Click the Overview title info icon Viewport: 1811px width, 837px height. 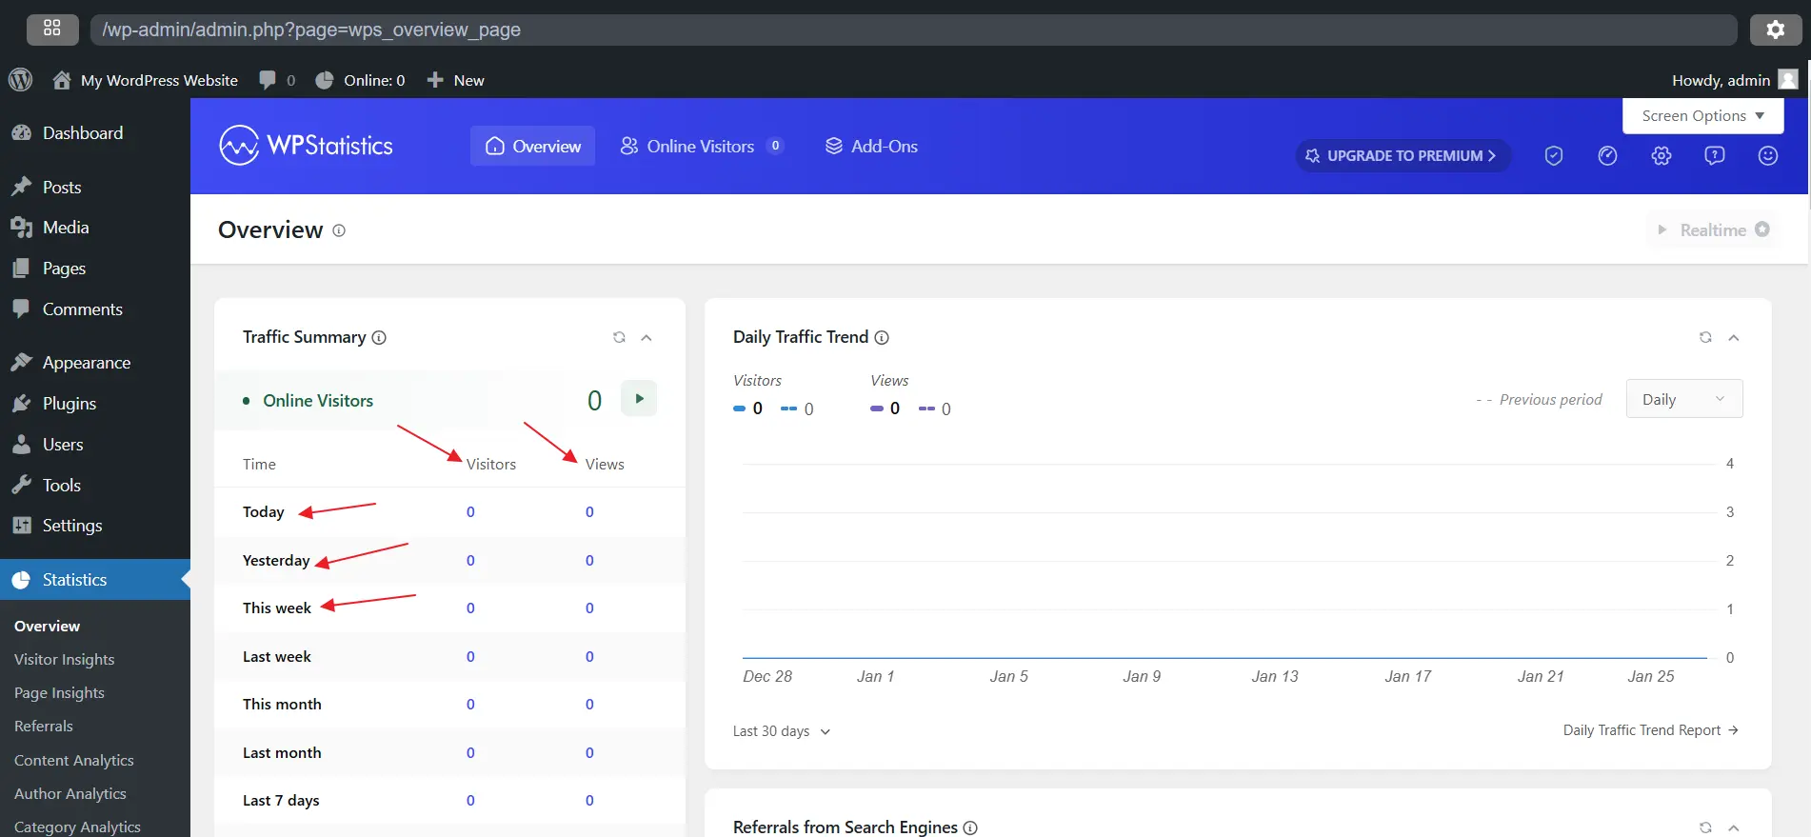(339, 230)
